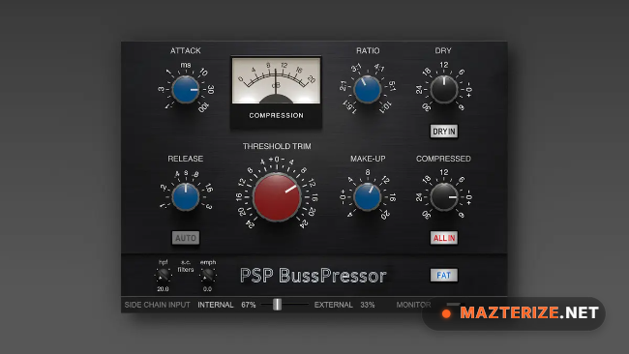Enable the AUTO release button

pyautogui.click(x=186, y=238)
